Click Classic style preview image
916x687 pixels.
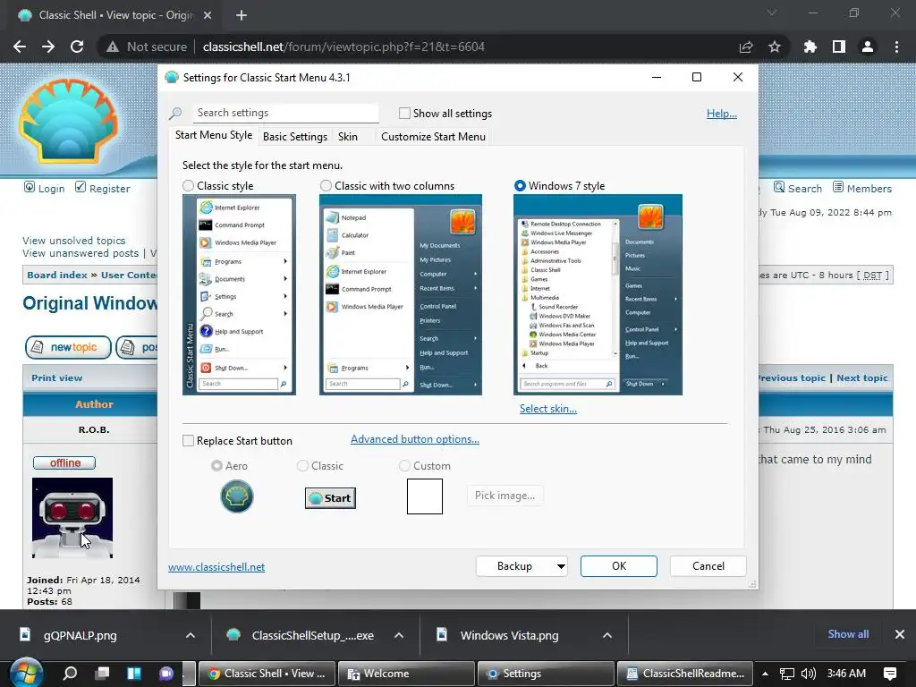click(x=239, y=294)
